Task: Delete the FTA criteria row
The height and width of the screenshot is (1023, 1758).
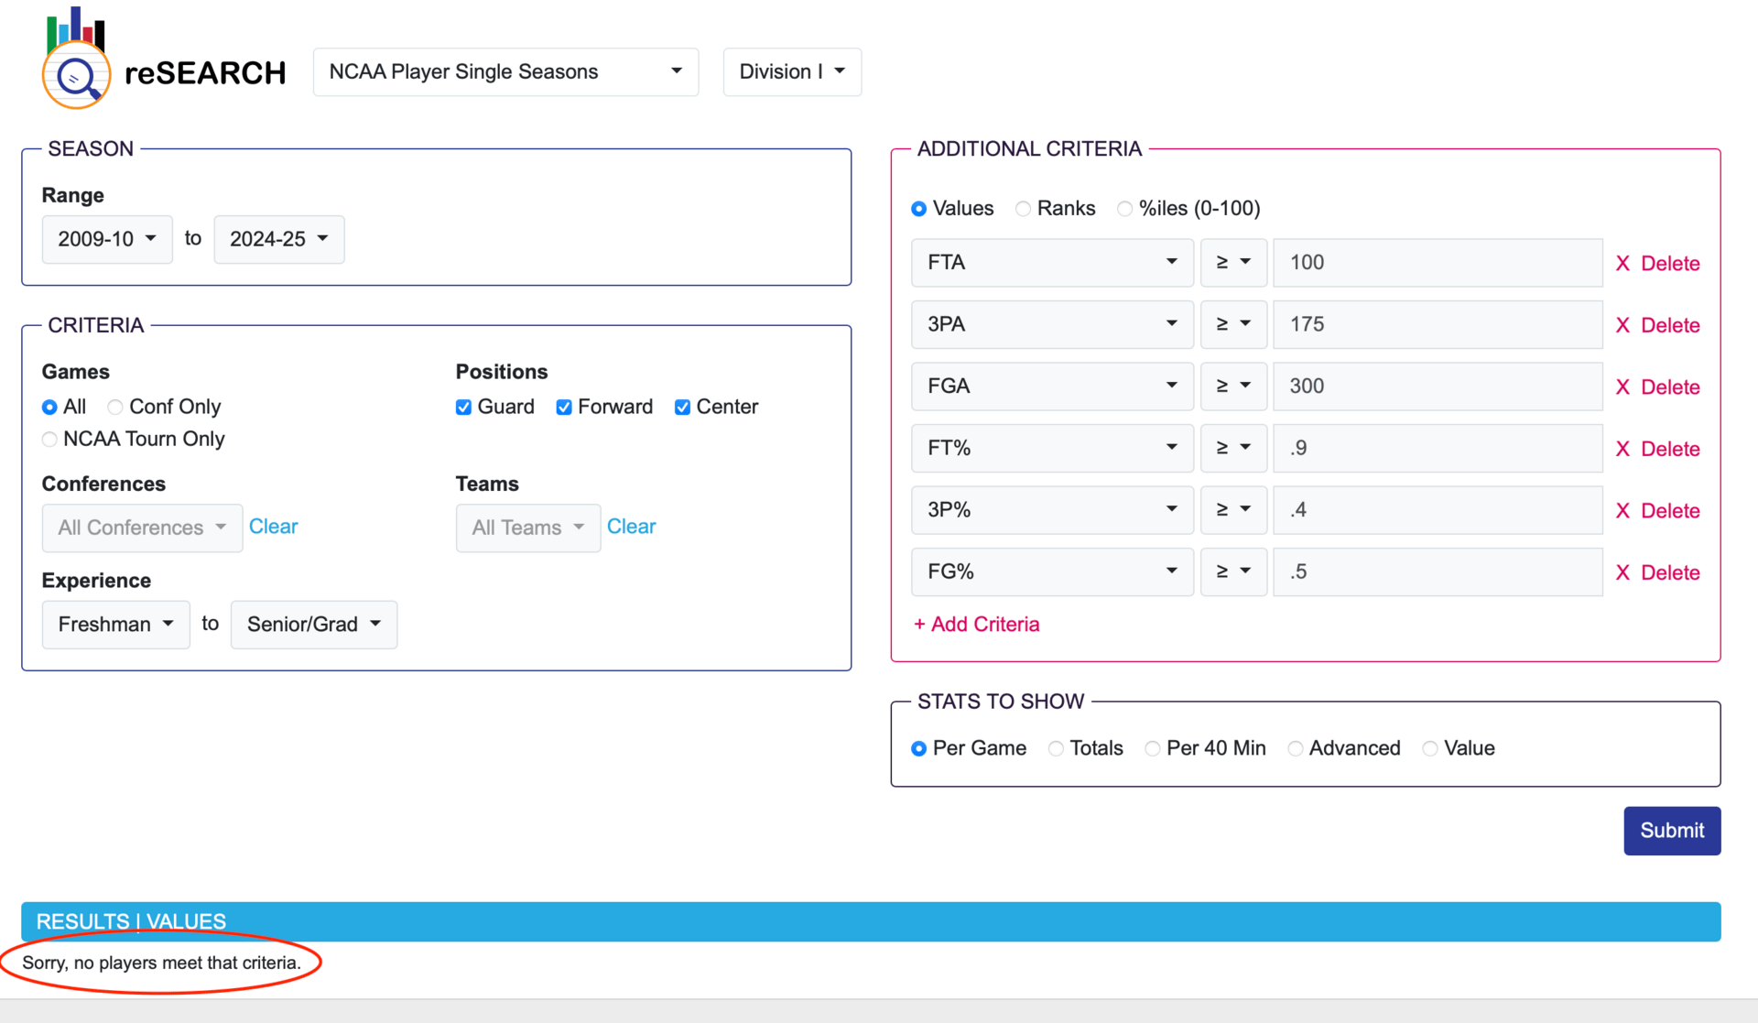Action: [1657, 264]
